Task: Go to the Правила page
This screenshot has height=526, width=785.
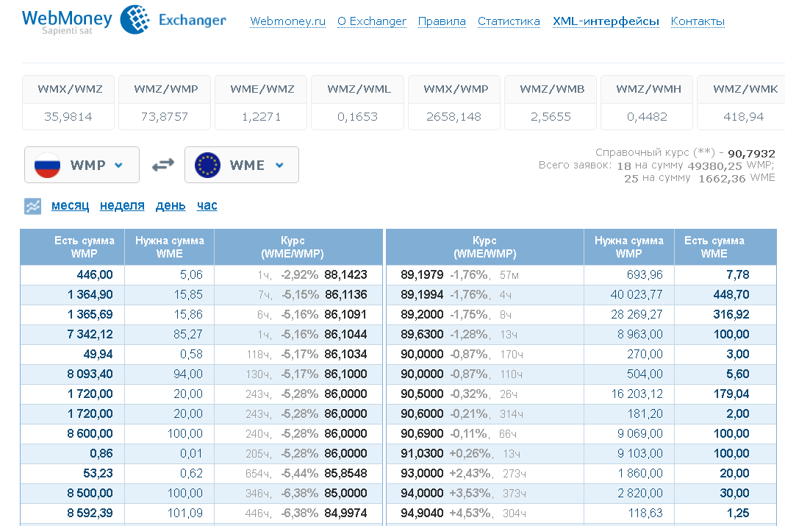Action: pyautogui.click(x=442, y=21)
